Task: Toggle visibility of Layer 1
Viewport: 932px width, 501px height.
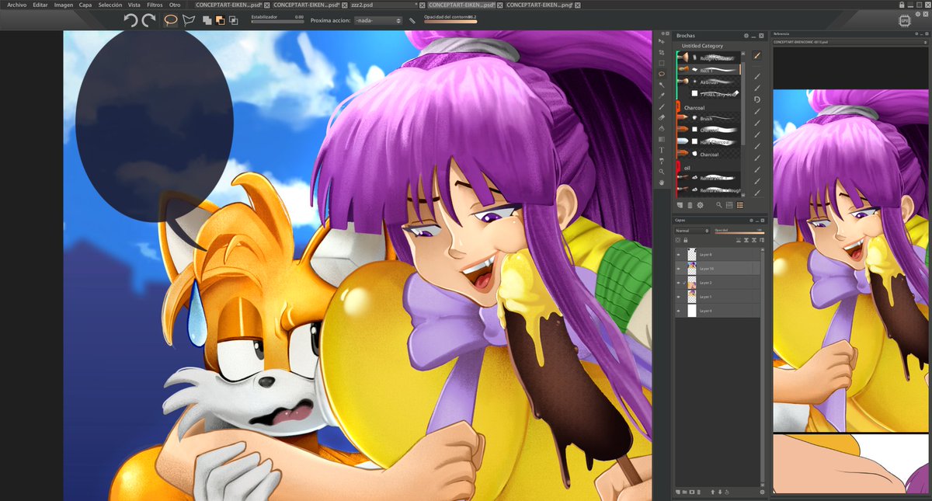Action: [x=678, y=297]
